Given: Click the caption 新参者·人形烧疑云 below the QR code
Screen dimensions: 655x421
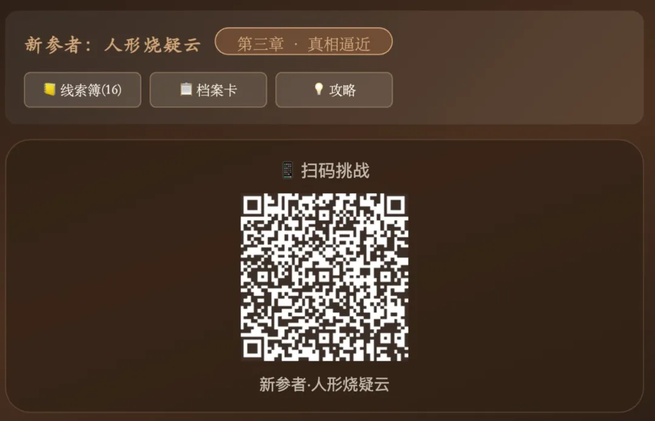Looking at the screenshot, I should point(324,384).
